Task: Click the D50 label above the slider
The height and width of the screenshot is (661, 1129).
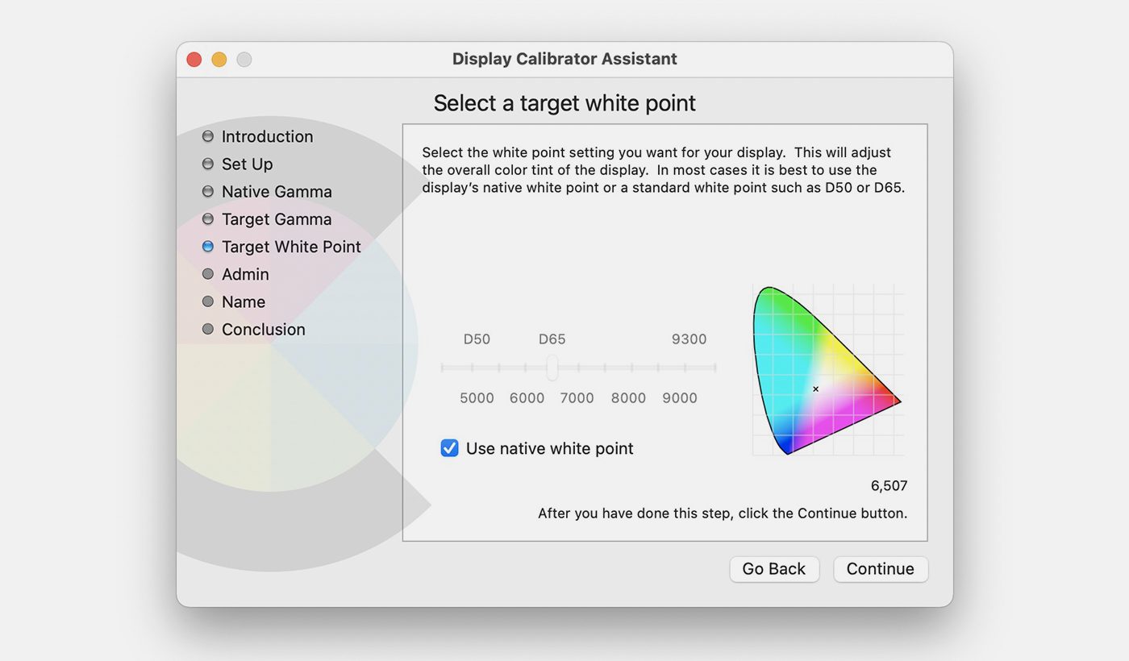Action: [477, 339]
